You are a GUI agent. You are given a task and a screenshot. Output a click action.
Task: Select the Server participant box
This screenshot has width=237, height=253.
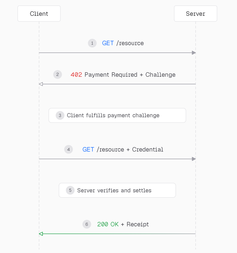(x=196, y=14)
